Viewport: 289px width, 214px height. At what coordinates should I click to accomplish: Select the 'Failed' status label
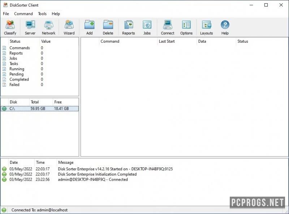[14, 85]
